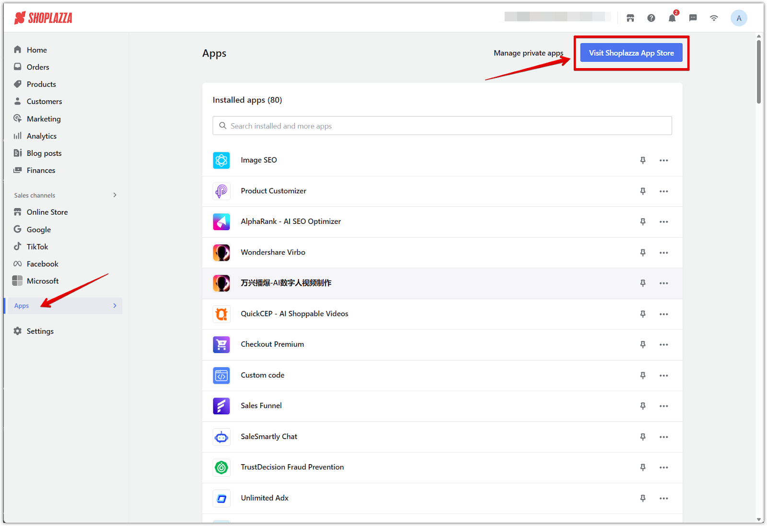This screenshot has height=526, width=767.
Task: Click the Unlimited Adx app icon
Action: coord(221,498)
